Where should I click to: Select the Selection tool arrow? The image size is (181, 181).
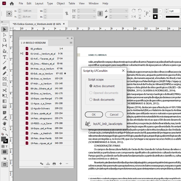[x=5, y=29]
